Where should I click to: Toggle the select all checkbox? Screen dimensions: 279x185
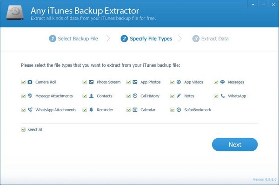pyautogui.click(x=23, y=129)
